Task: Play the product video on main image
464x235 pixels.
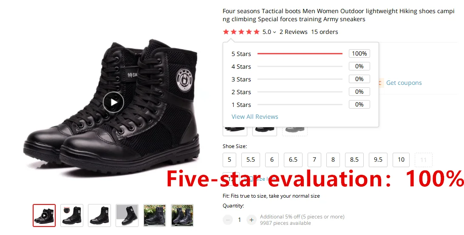Action: tap(113, 102)
